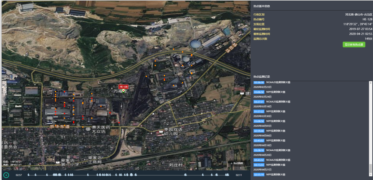Select the 02:45:02 NPP record entry
Viewport: 373px width, 180px height.
pyautogui.click(x=259, y=140)
